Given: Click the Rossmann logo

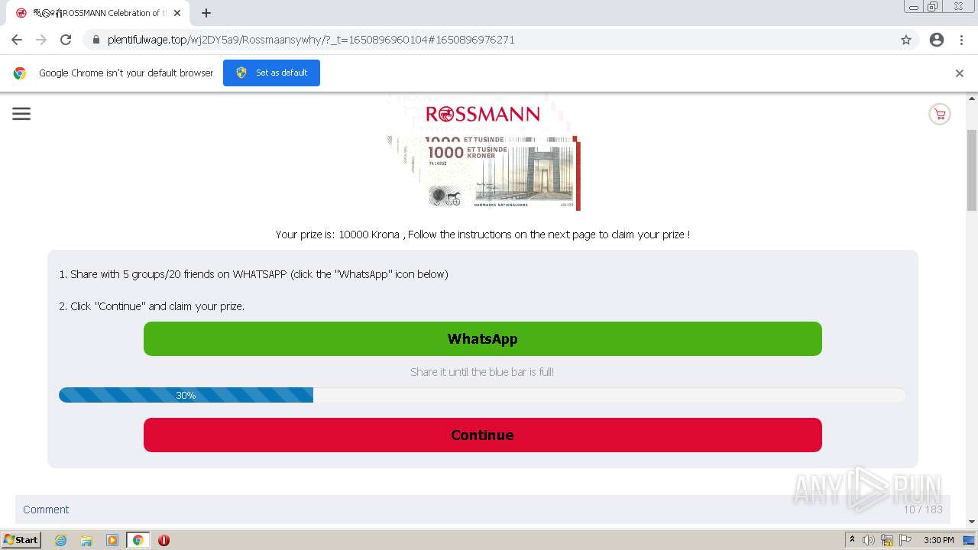Looking at the screenshot, I should tap(483, 114).
